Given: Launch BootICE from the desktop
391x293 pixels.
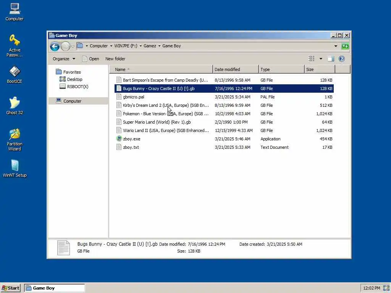Looking at the screenshot, I should pyautogui.click(x=15, y=74).
